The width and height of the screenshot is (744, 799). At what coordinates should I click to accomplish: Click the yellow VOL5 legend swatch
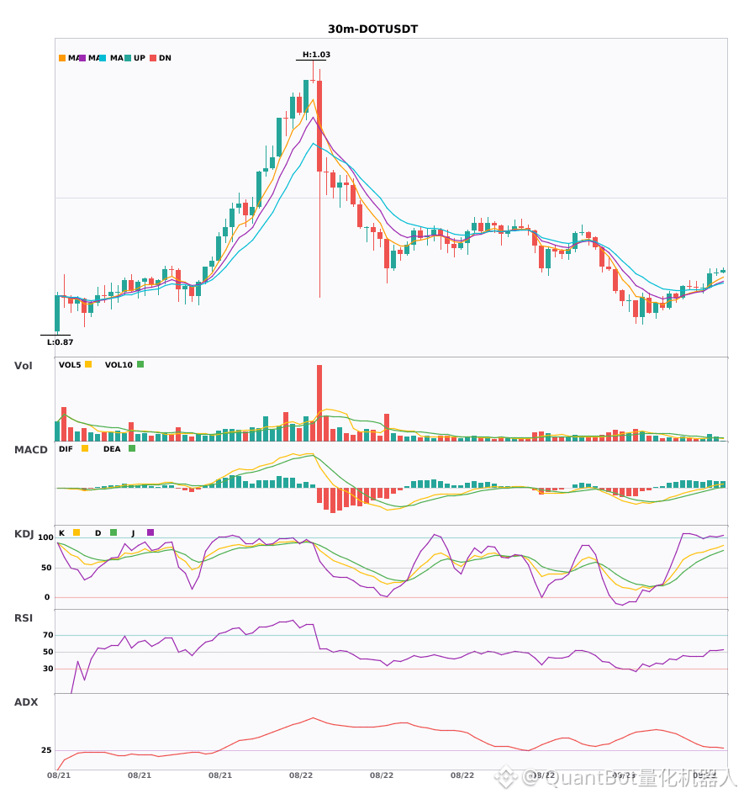click(x=88, y=364)
